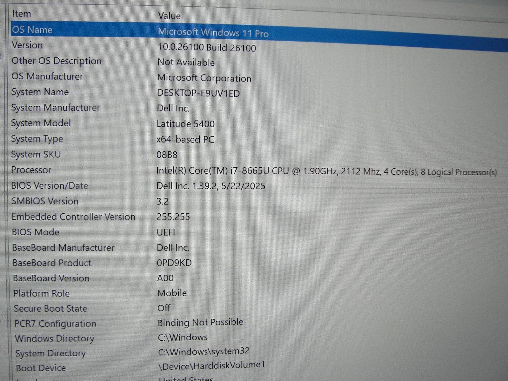Click the Item column header
This screenshot has height=381, width=508.
point(21,14)
